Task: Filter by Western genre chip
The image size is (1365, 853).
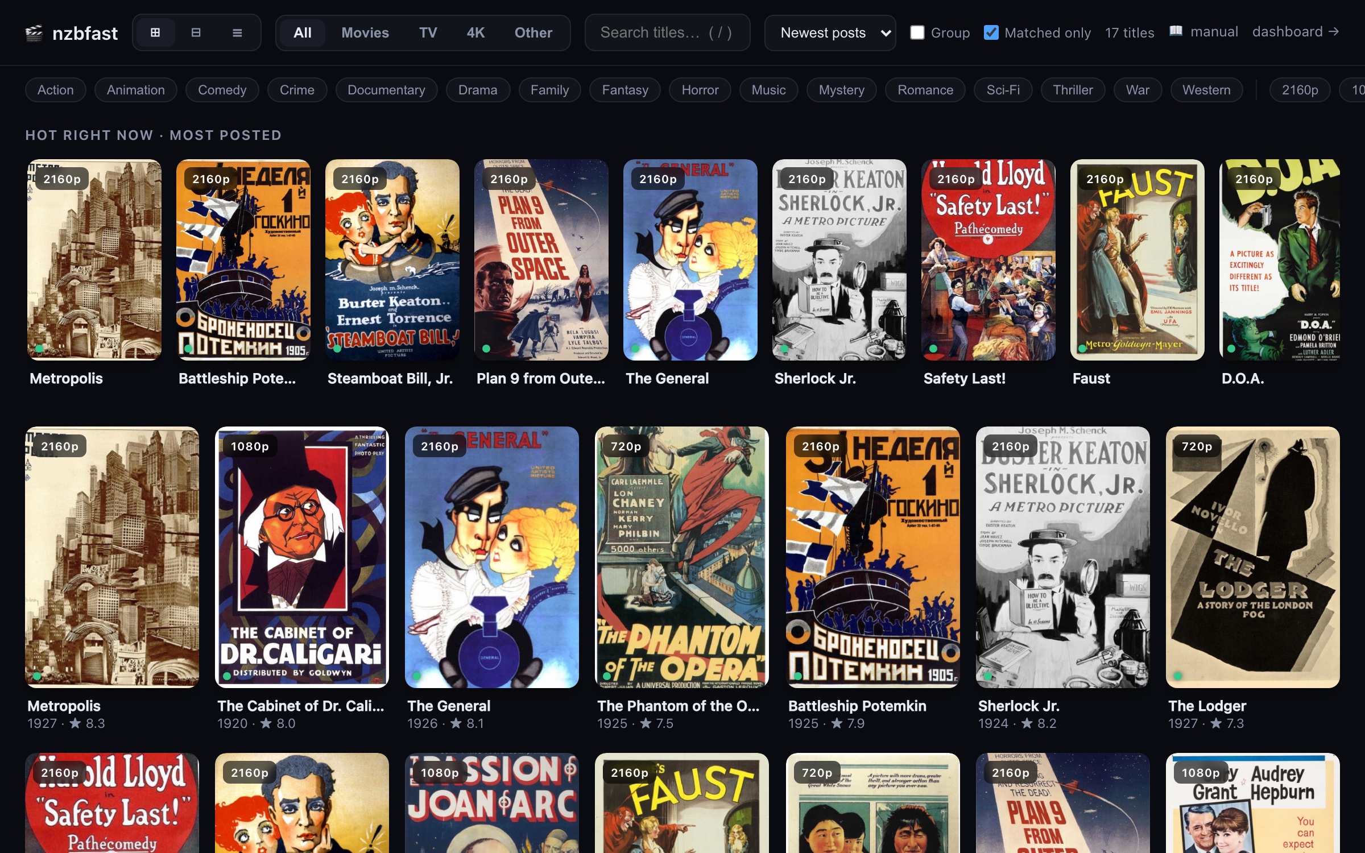Action: pyautogui.click(x=1206, y=90)
